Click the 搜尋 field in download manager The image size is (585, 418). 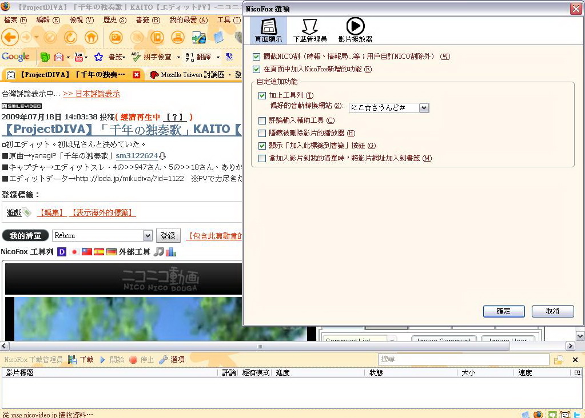[463, 360]
